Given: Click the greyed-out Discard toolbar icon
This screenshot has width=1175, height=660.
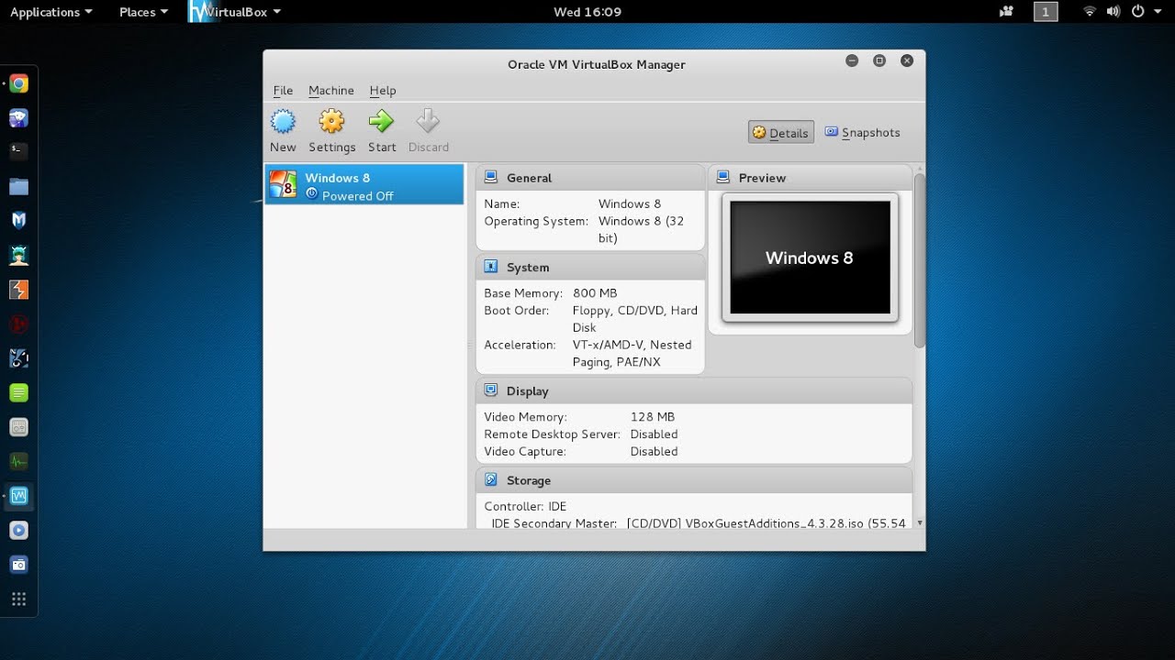Looking at the screenshot, I should tap(428, 121).
